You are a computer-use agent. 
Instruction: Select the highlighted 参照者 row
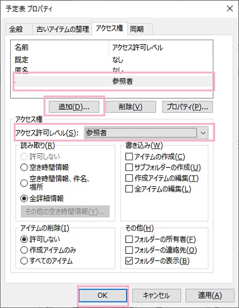pos(114,81)
